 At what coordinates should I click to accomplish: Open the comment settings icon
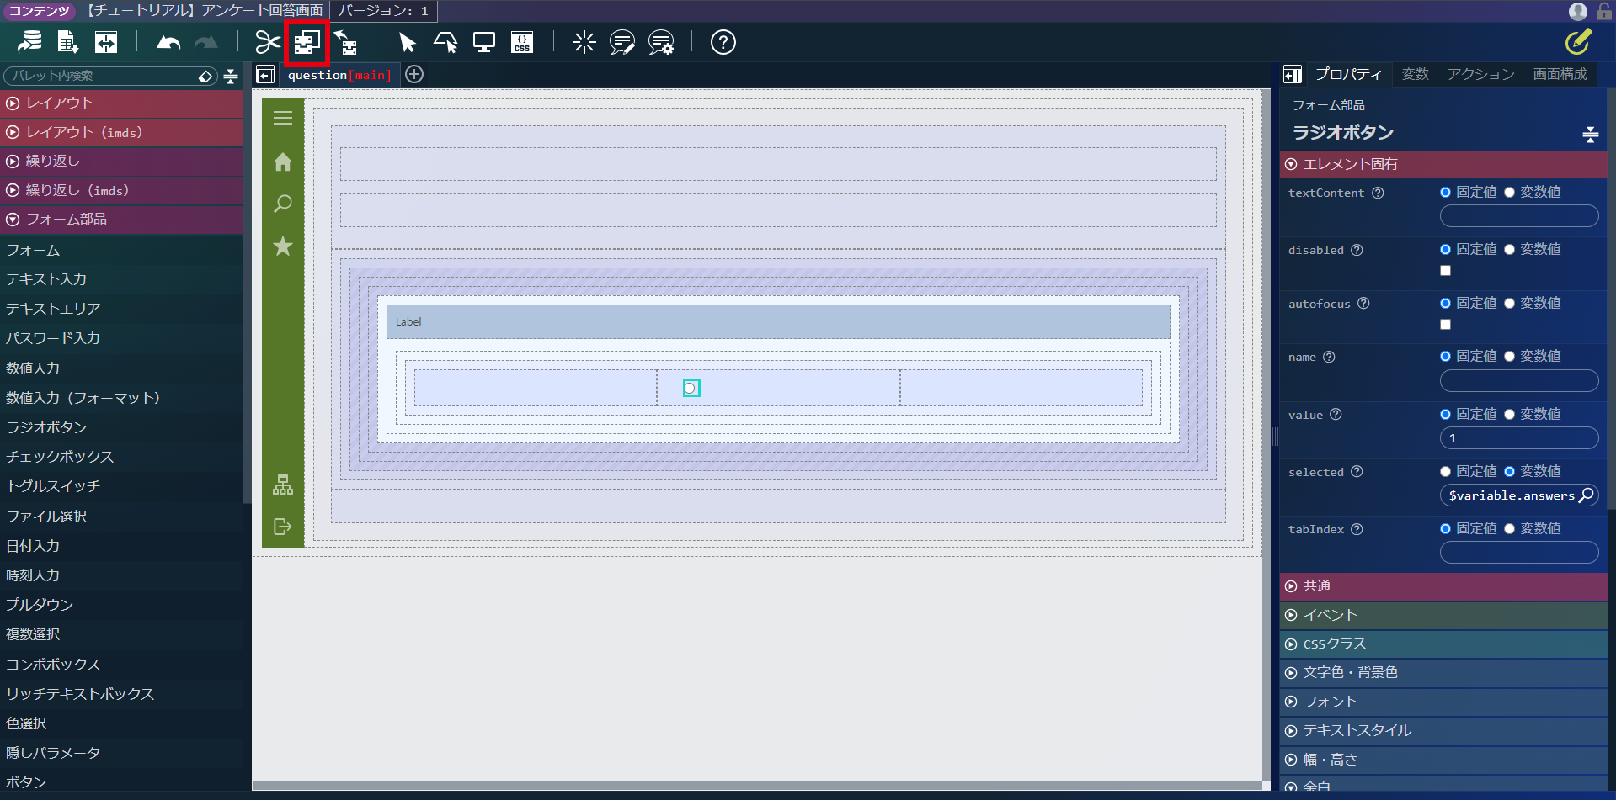(x=661, y=42)
